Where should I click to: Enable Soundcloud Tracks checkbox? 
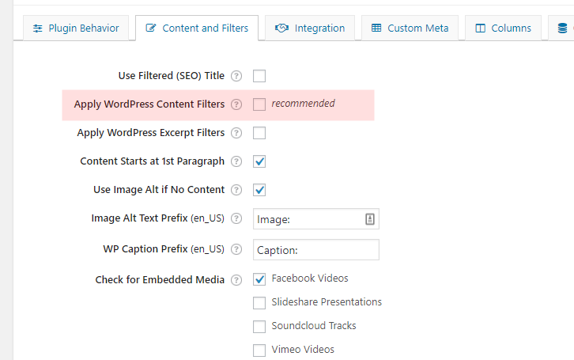[x=259, y=326]
